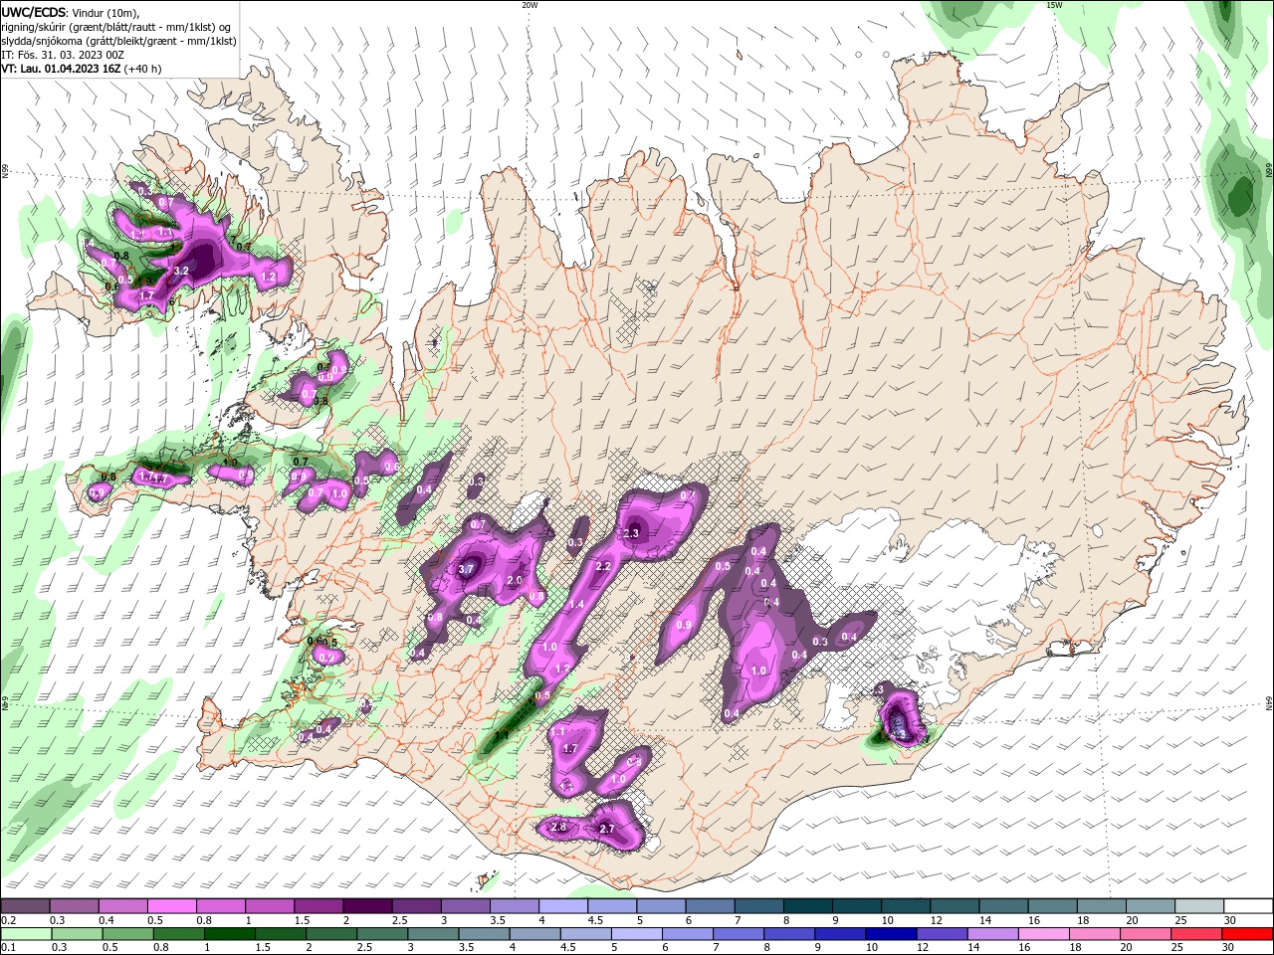Click the 2.3 snowfall value on the map

(x=630, y=534)
